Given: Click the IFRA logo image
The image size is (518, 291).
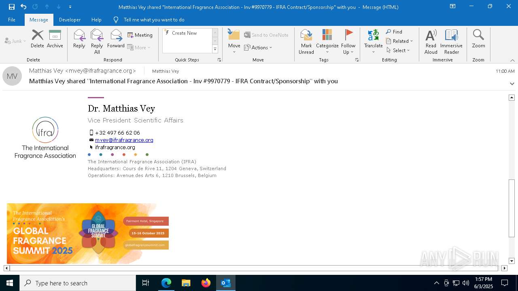Looking at the screenshot, I should click(x=45, y=138).
